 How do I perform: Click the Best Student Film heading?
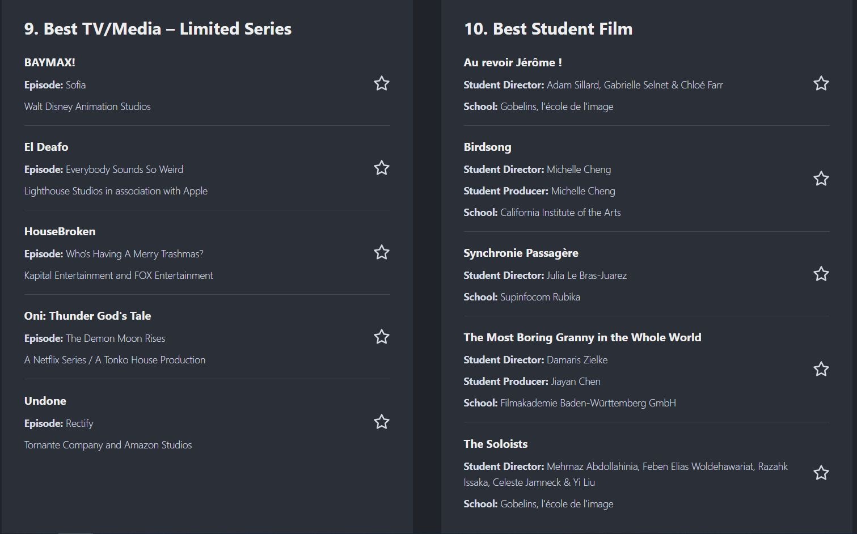pyautogui.click(x=548, y=29)
